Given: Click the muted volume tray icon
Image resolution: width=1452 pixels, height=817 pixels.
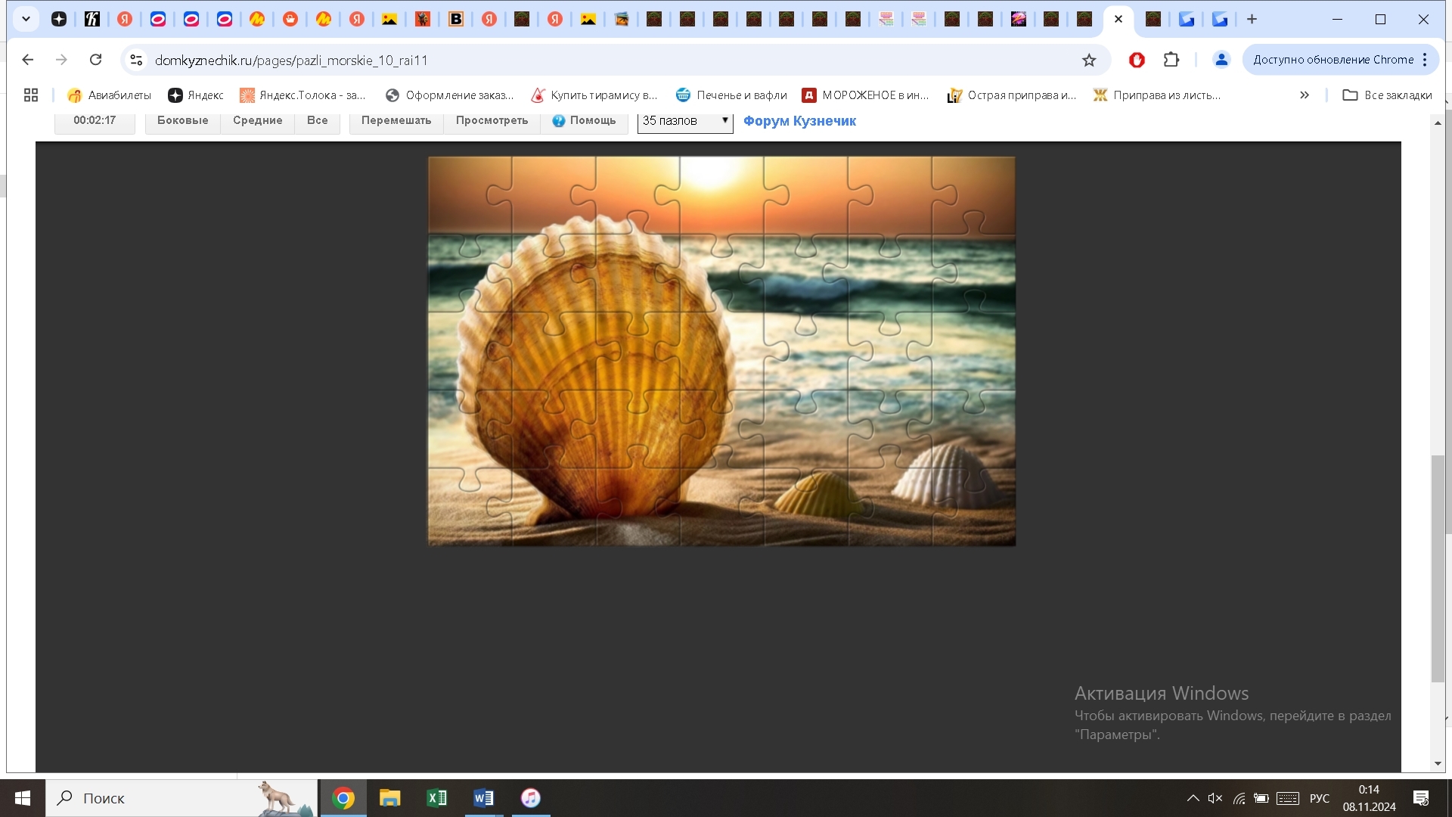Looking at the screenshot, I should [x=1215, y=798].
